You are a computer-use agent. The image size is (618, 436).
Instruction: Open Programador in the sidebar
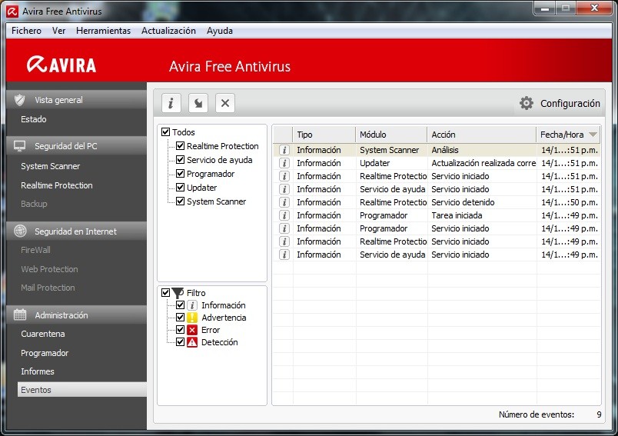pyautogui.click(x=45, y=353)
